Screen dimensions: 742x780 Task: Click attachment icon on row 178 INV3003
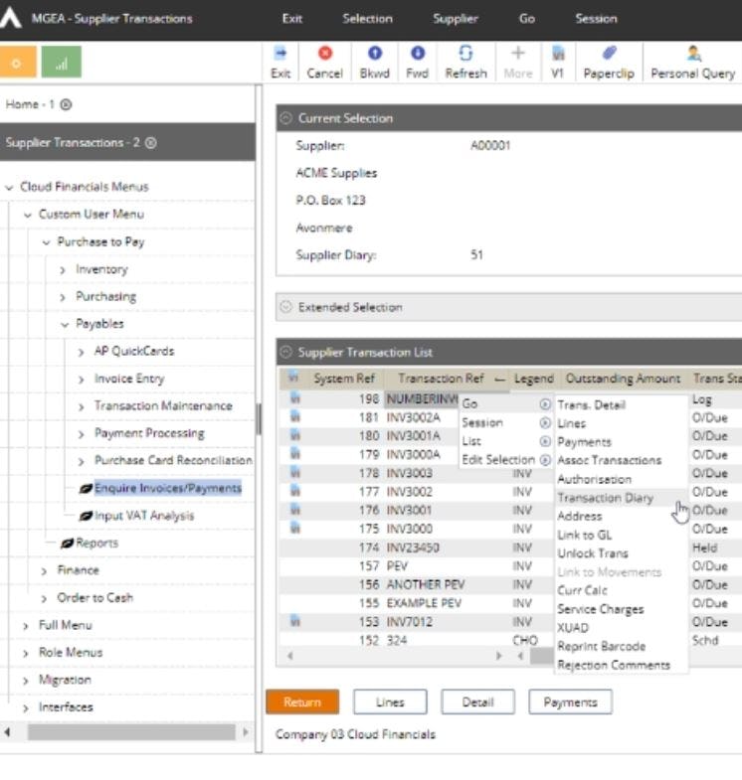click(295, 473)
